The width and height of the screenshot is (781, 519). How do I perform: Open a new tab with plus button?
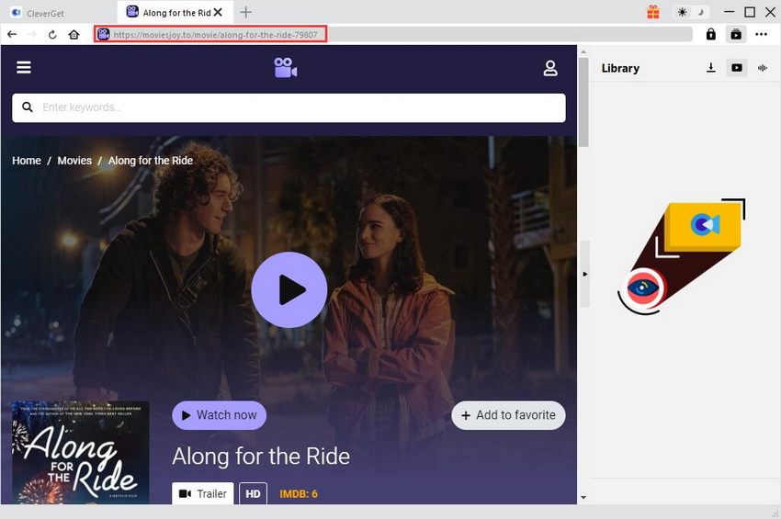[x=245, y=12]
